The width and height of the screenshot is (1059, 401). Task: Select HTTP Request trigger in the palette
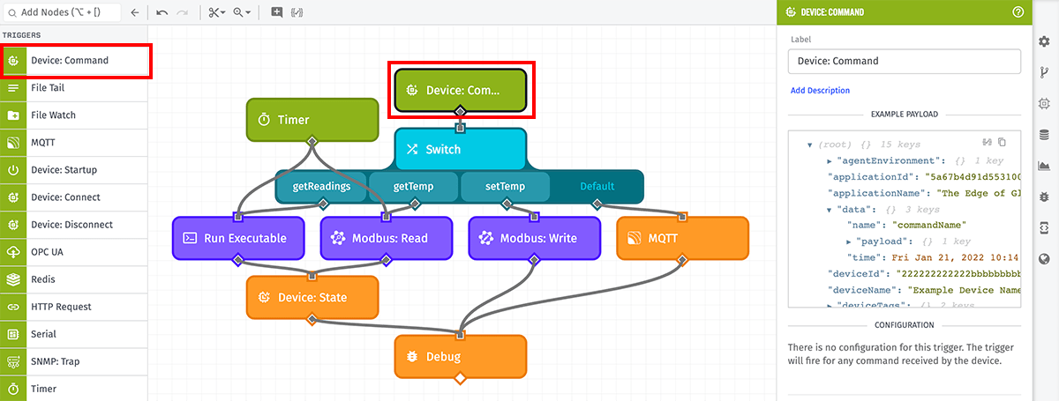pyautogui.click(x=74, y=307)
